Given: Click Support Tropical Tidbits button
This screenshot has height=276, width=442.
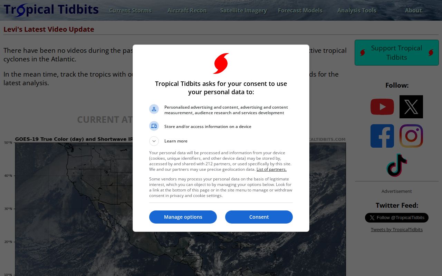Looking at the screenshot, I should (397, 53).
